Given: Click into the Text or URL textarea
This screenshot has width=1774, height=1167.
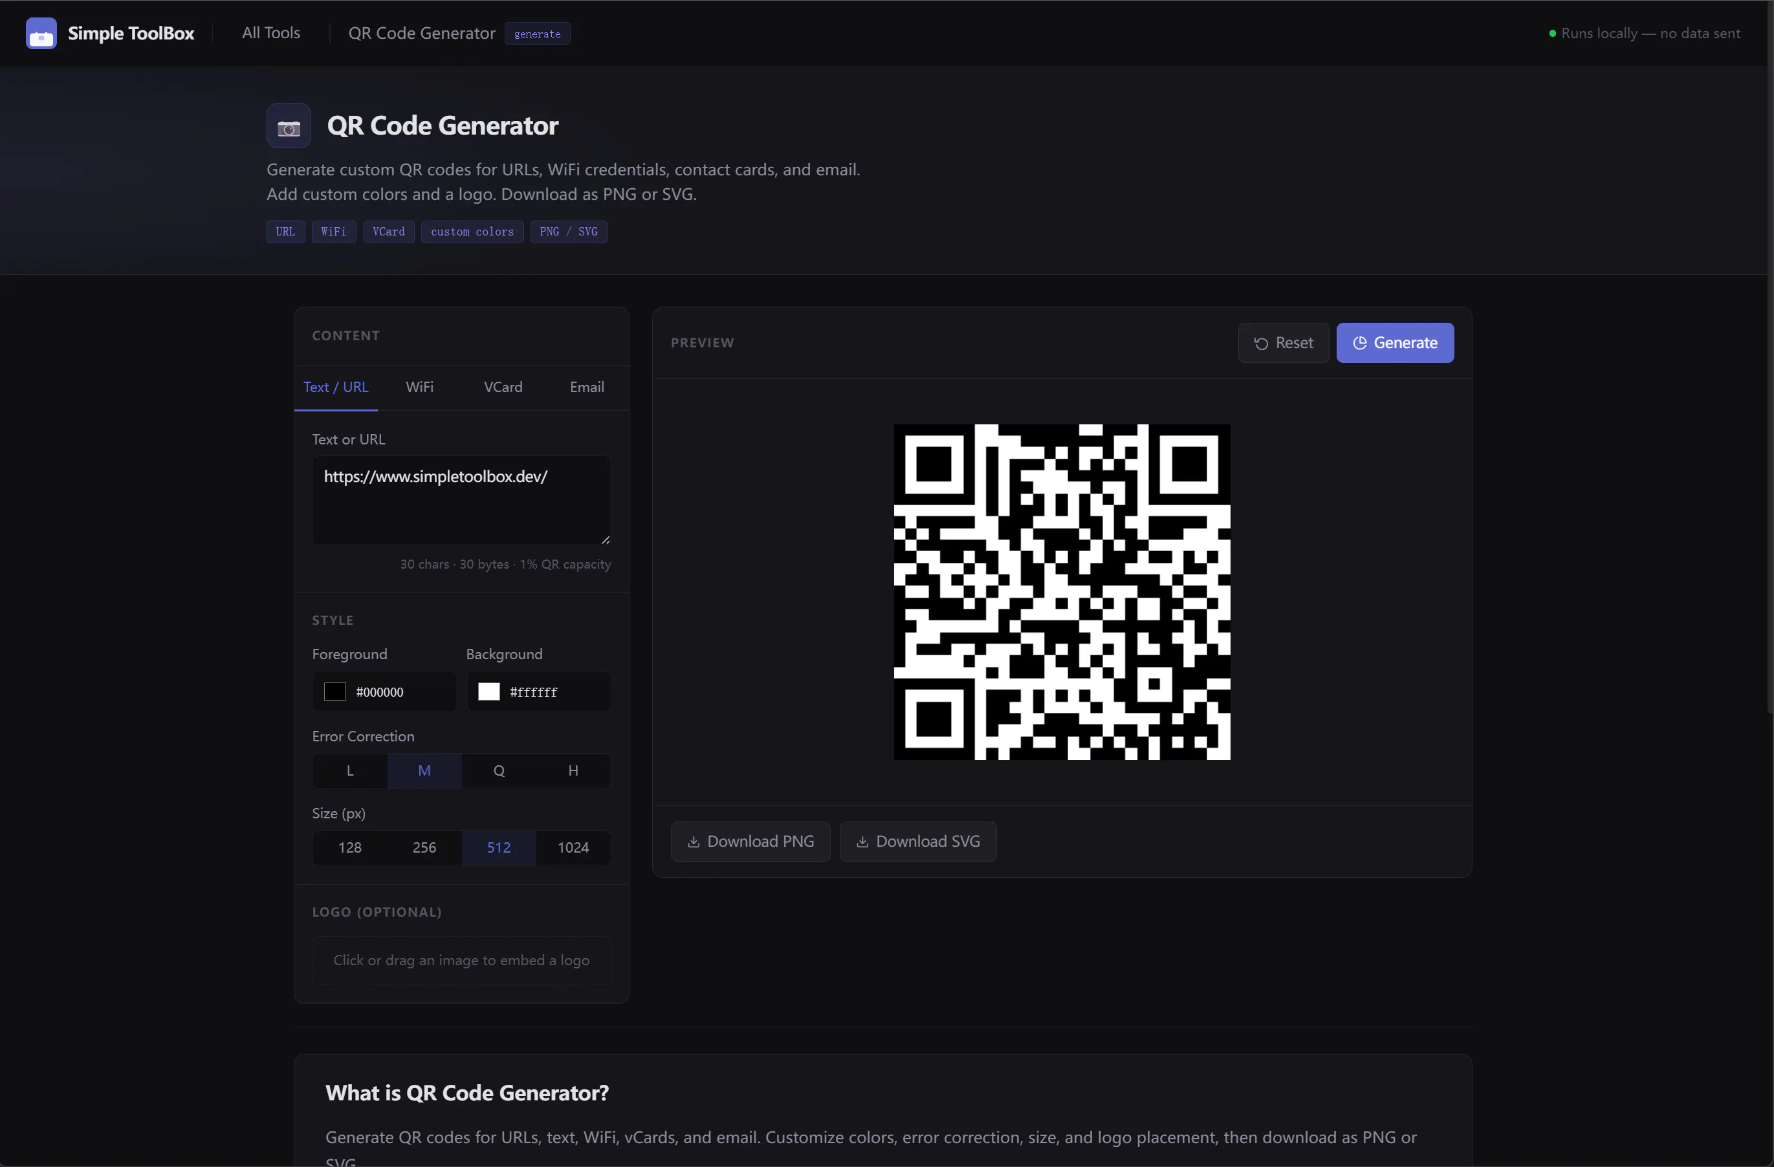Looking at the screenshot, I should (x=461, y=500).
